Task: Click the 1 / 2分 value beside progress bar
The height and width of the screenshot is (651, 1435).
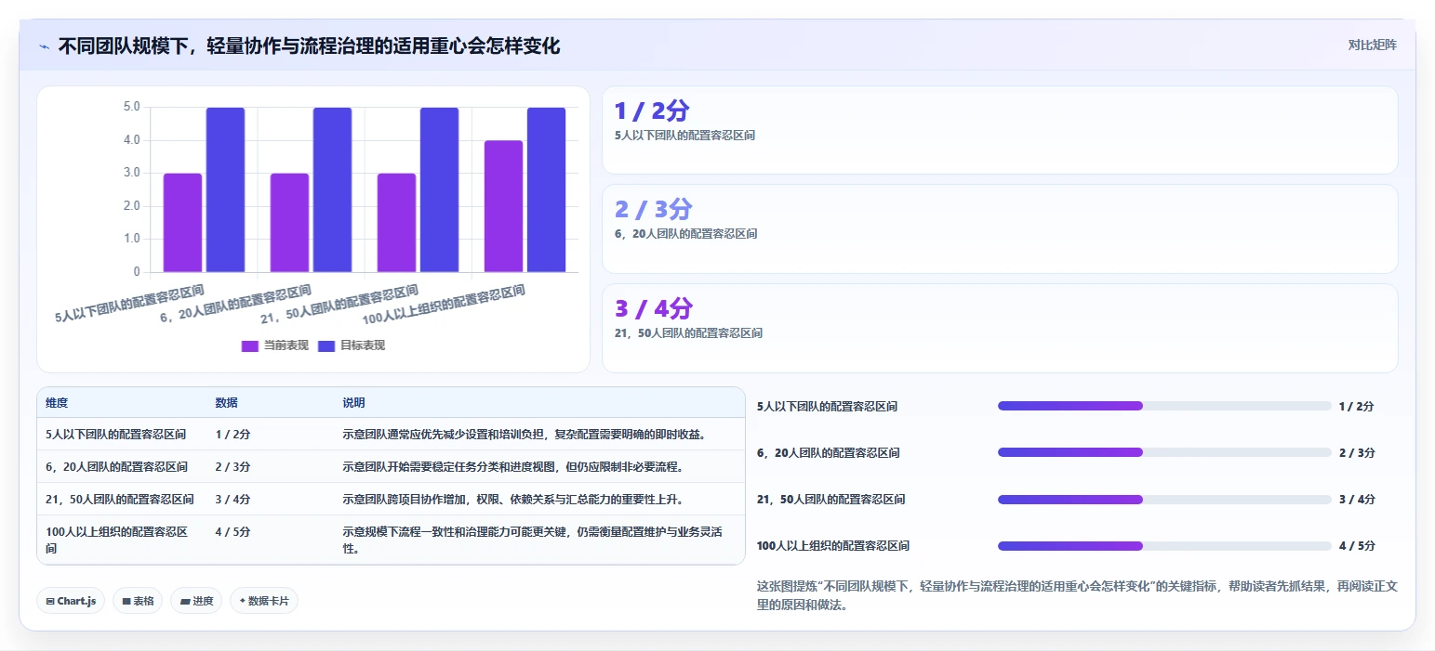Action: [1357, 406]
